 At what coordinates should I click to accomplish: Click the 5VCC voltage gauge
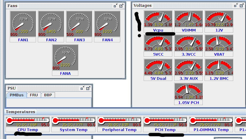158,43
